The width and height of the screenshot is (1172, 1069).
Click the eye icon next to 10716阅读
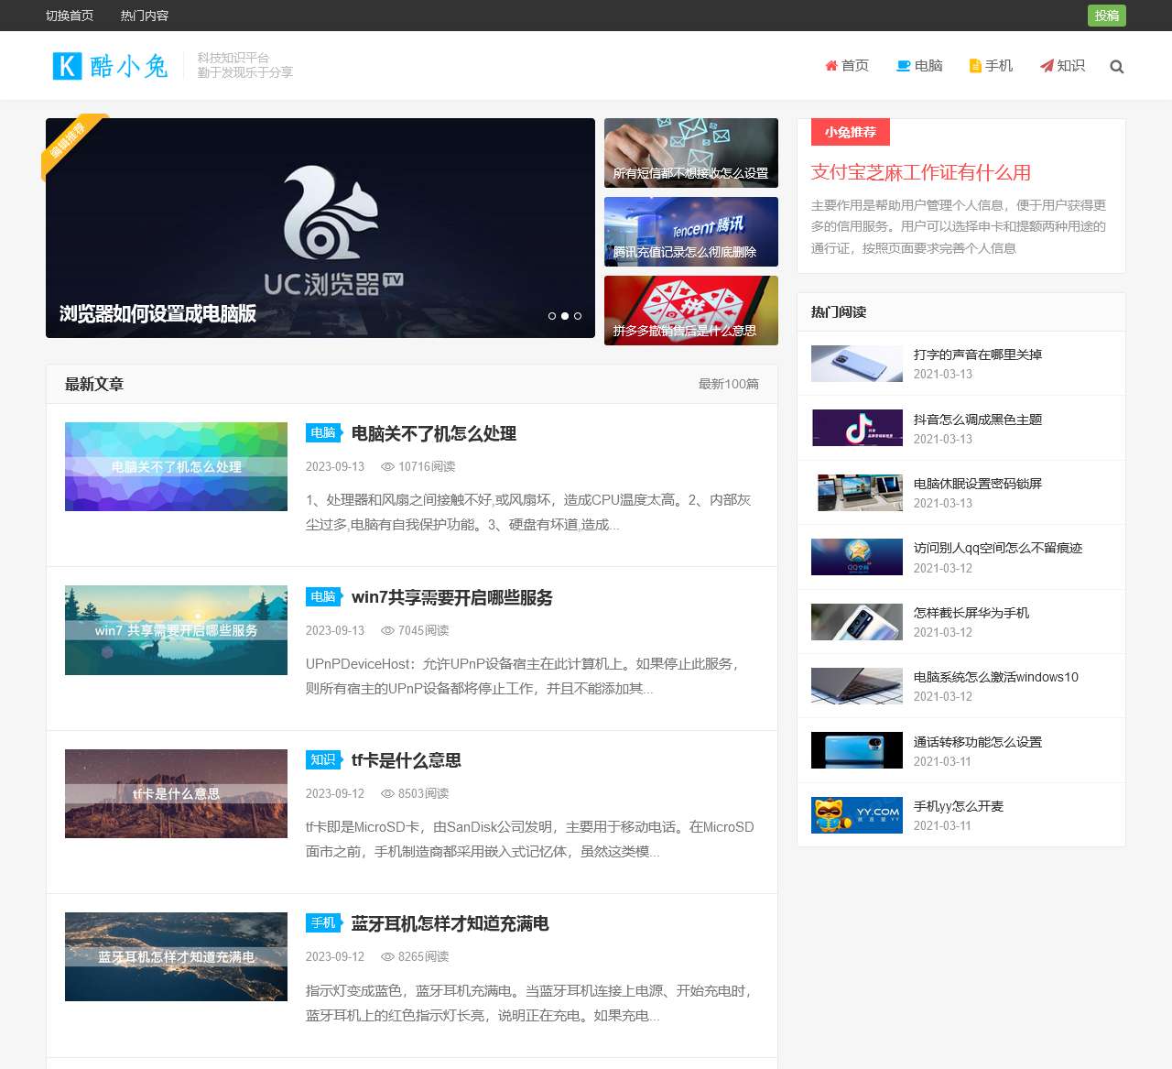387,467
